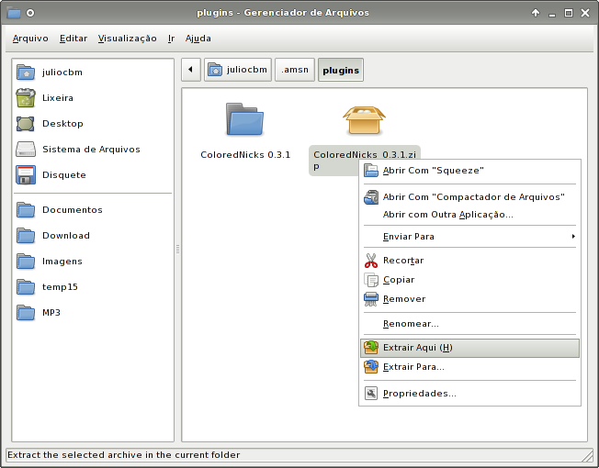
Task: Choose Renomear from the context menu
Action: pyautogui.click(x=411, y=324)
